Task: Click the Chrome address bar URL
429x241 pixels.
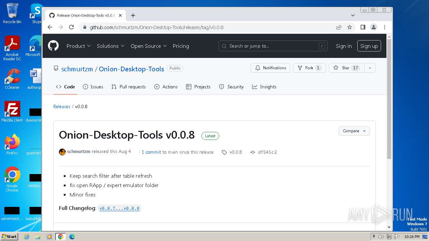Action: click(157, 27)
